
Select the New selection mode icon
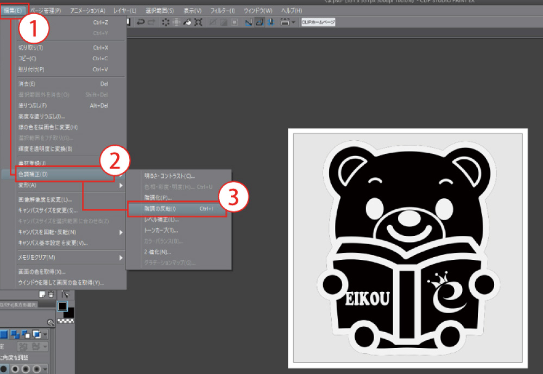(x=4, y=334)
